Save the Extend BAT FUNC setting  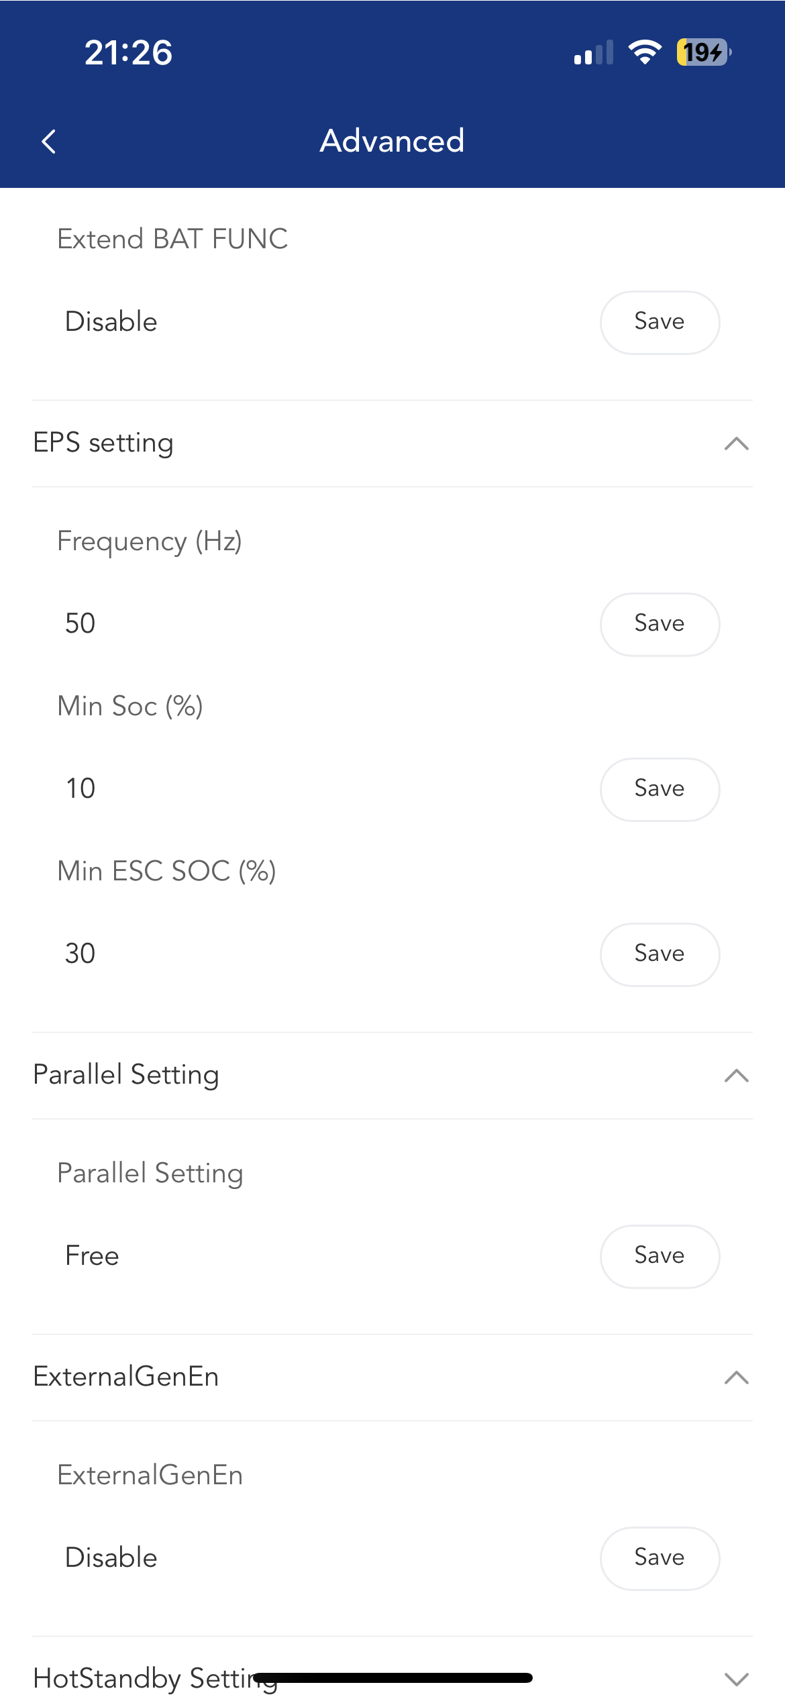pyautogui.click(x=659, y=322)
